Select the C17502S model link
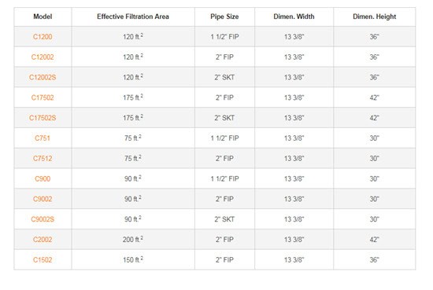 [x=43, y=118]
